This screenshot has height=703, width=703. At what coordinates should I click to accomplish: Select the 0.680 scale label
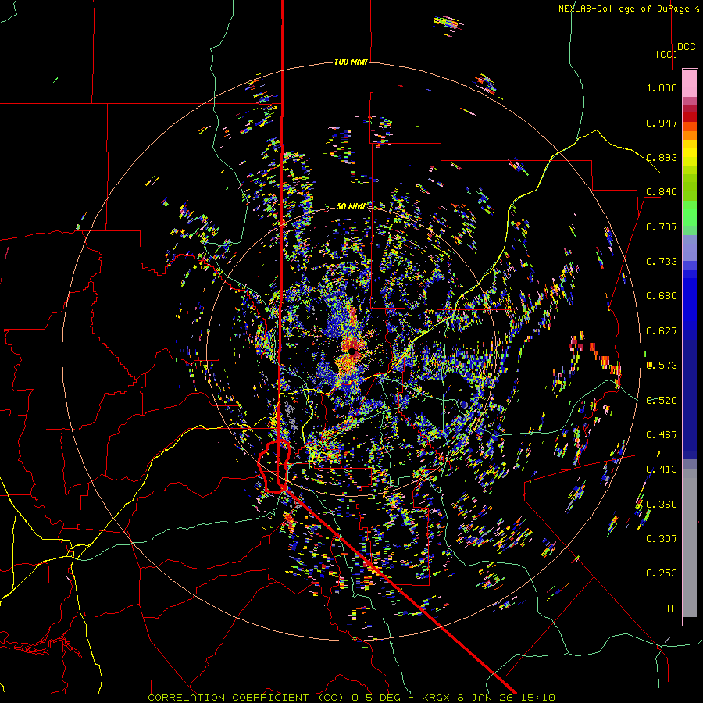662,296
